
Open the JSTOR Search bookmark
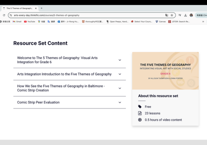[179, 22]
